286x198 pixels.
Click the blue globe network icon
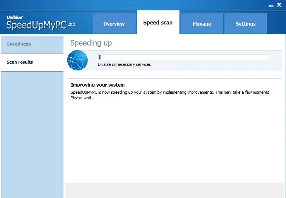(x=77, y=60)
